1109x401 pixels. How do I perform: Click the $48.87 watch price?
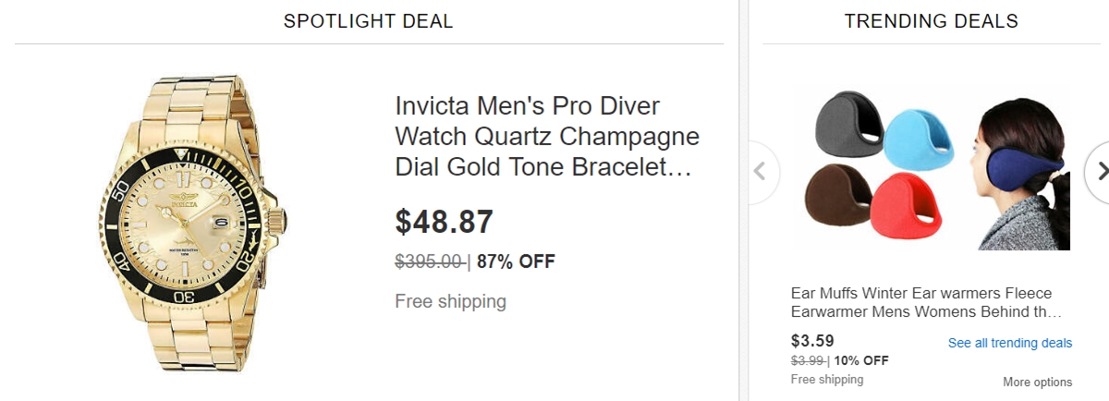(x=444, y=222)
